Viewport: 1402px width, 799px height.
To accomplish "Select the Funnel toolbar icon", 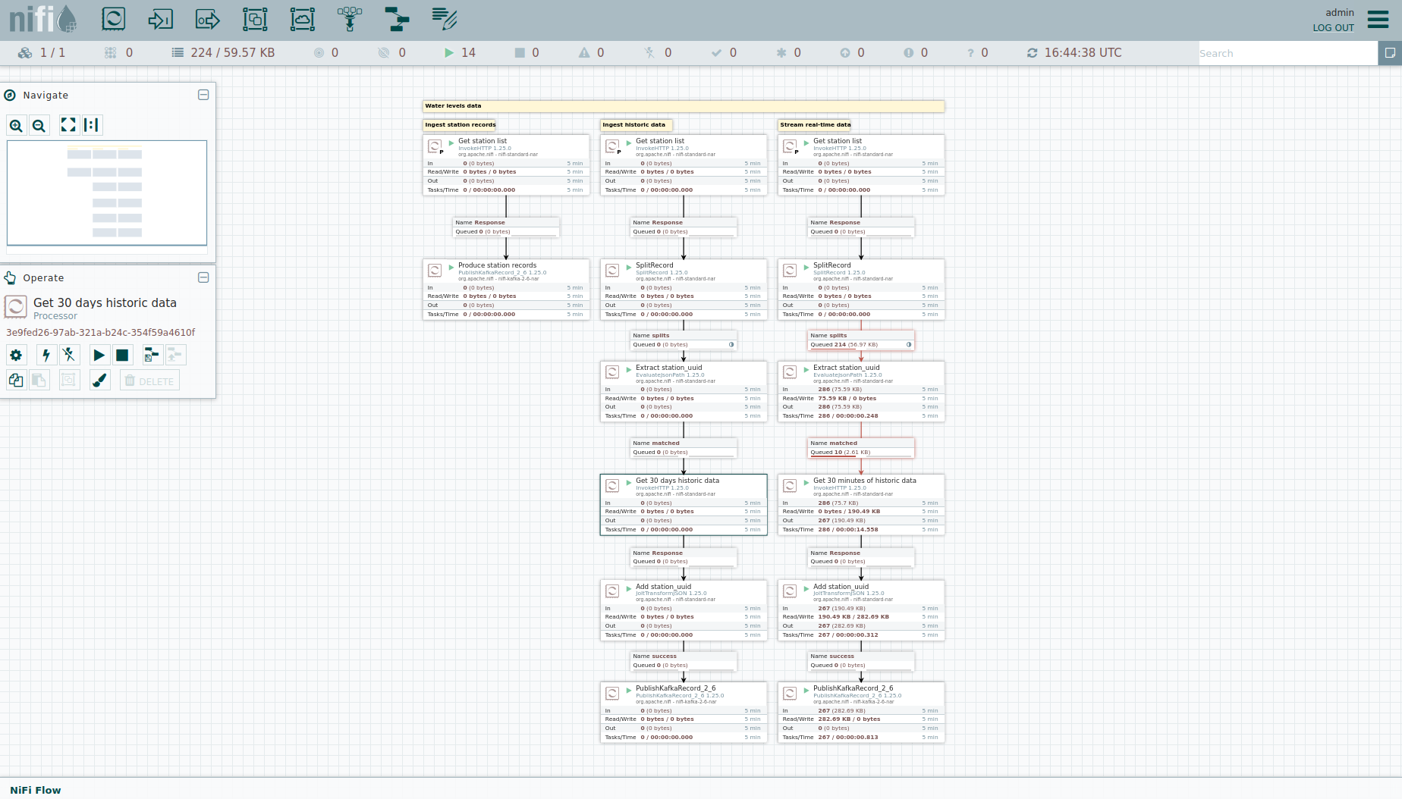I will (x=349, y=19).
